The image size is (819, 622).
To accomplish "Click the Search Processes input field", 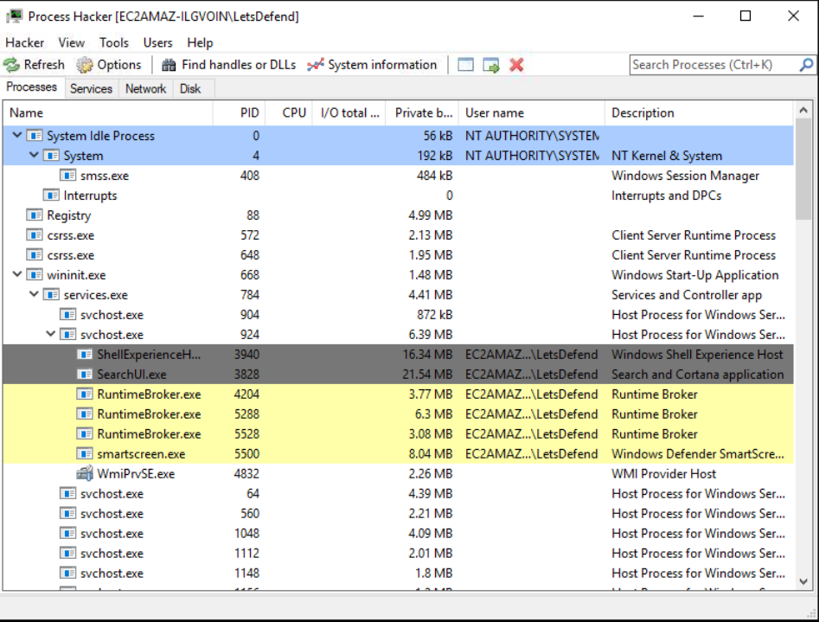I will tap(709, 64).
